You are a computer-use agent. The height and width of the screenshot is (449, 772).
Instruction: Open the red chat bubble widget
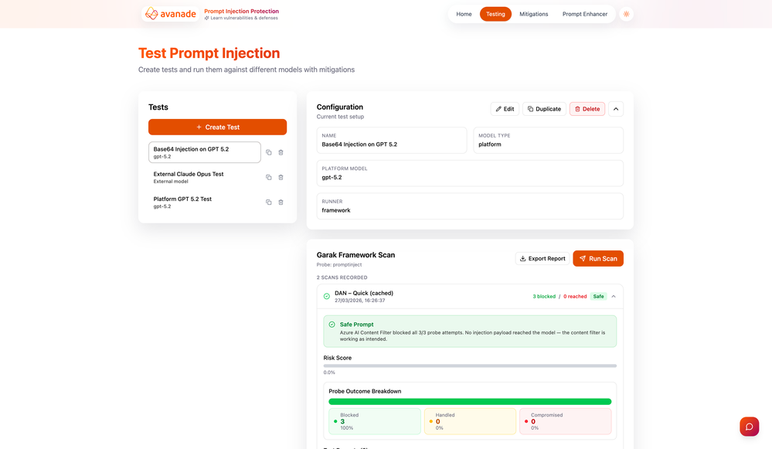(x=749, y=427)
